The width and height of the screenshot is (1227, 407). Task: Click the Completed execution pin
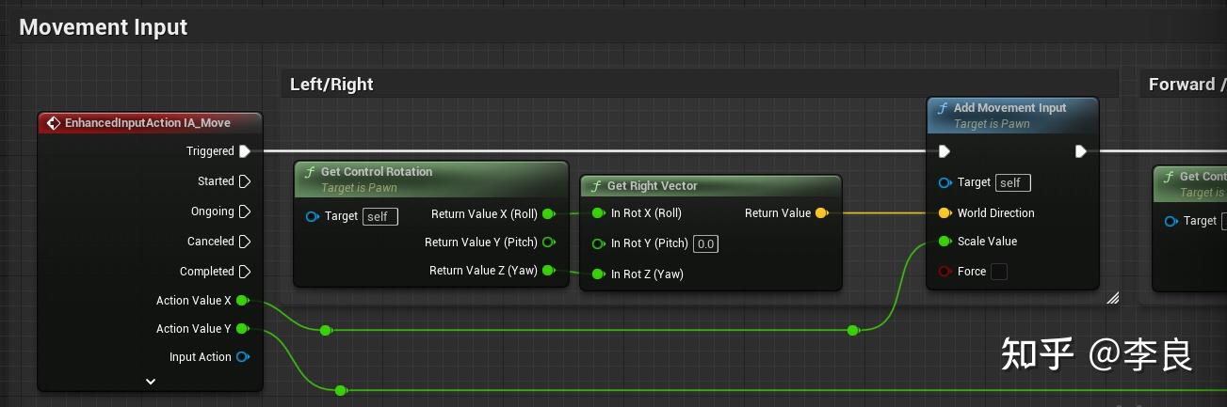(245, 272)
